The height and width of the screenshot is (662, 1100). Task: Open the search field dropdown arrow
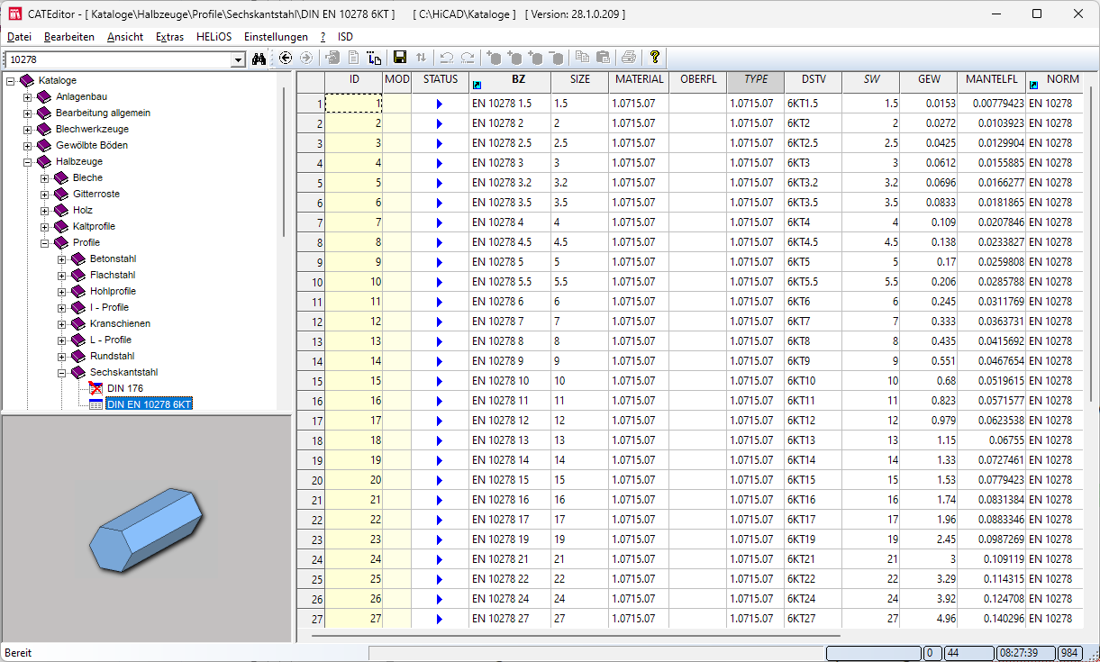[x=238, y=59]
